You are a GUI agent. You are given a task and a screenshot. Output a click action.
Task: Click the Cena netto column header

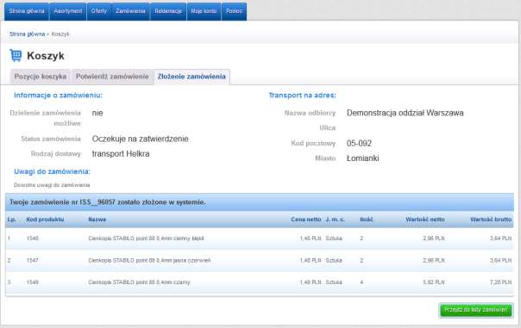pos(306,220)
